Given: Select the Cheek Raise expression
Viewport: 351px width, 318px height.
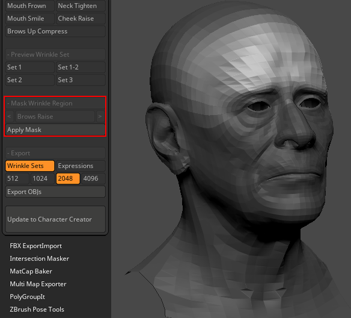Looking at the screenshot, I should click(x=81, y=19).
